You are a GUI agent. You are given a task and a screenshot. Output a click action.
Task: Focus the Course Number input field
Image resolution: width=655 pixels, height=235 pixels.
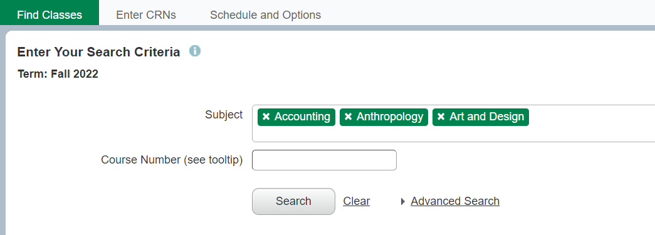324,160
